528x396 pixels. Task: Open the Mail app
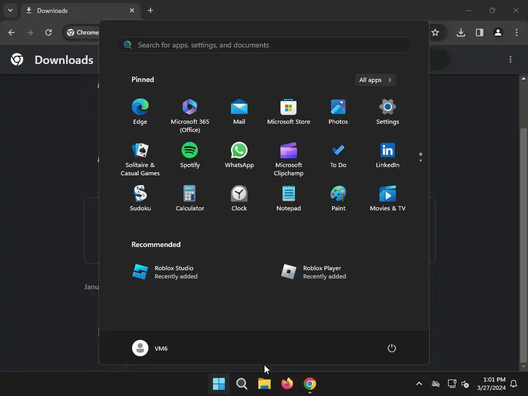click(239, 112)
